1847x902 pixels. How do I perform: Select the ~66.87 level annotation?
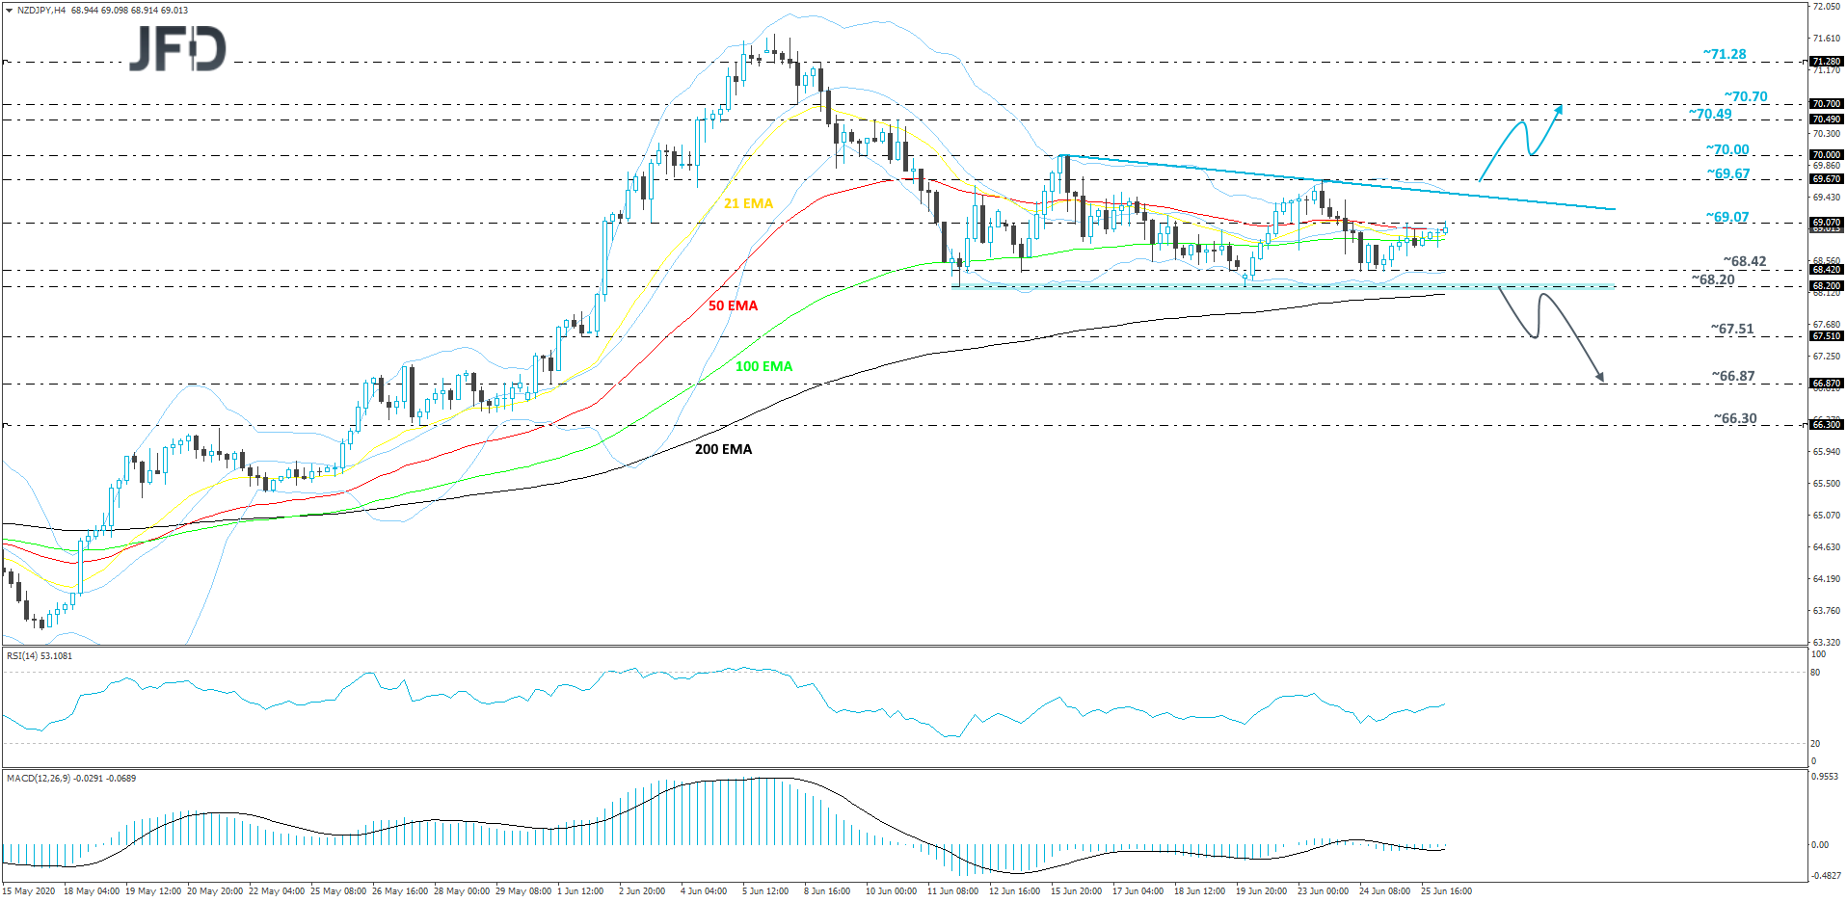pyautogui.click(x=1733, y=376)
